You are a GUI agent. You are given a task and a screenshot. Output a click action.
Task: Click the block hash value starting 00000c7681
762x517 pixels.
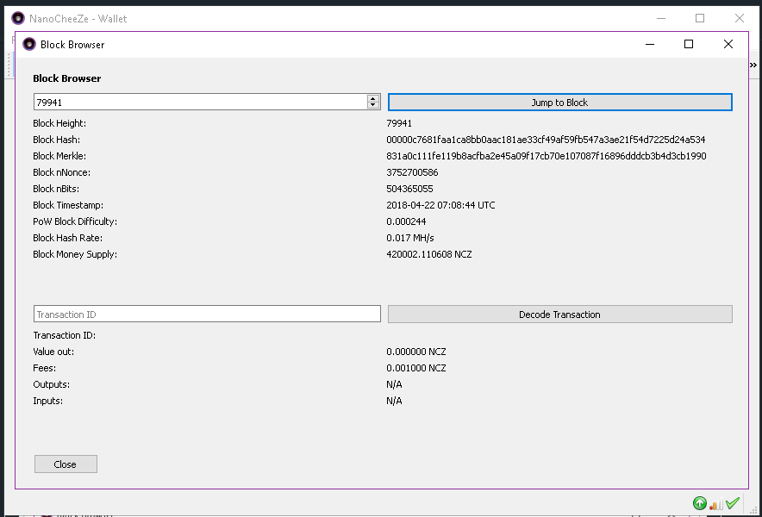point(546,140)
